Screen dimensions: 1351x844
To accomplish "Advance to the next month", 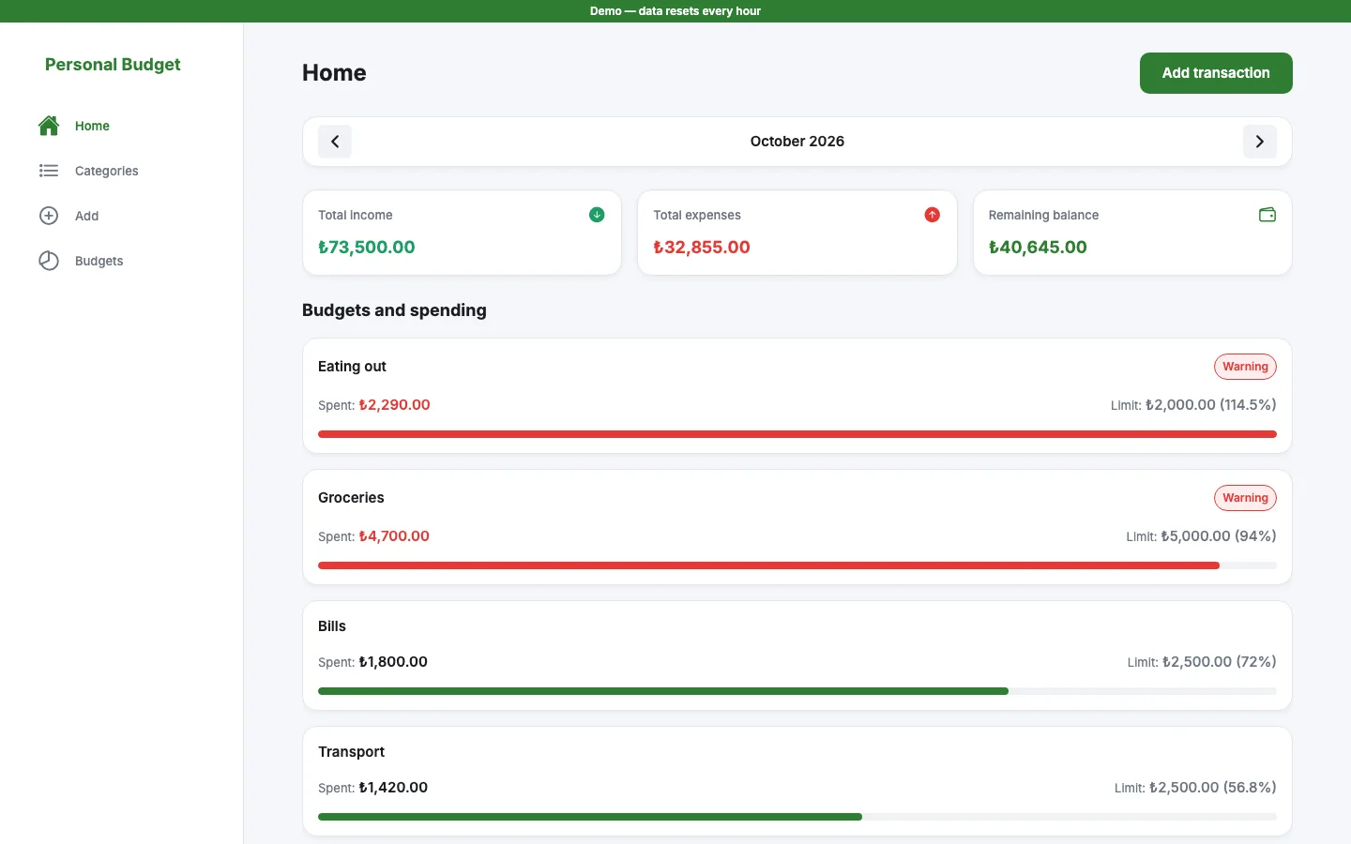I will pos(1260,142).
